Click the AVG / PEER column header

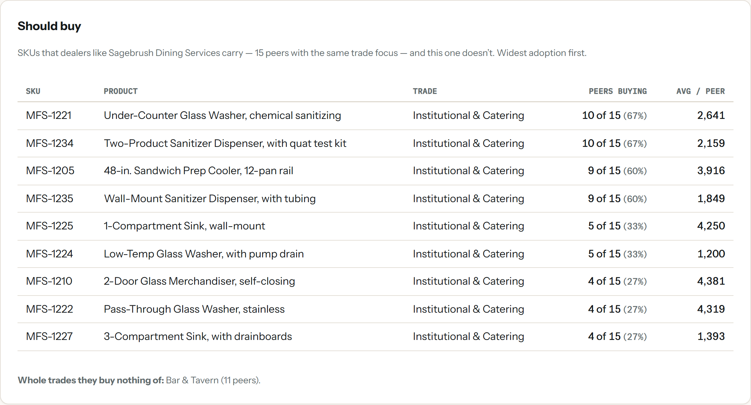click(700, 91)
